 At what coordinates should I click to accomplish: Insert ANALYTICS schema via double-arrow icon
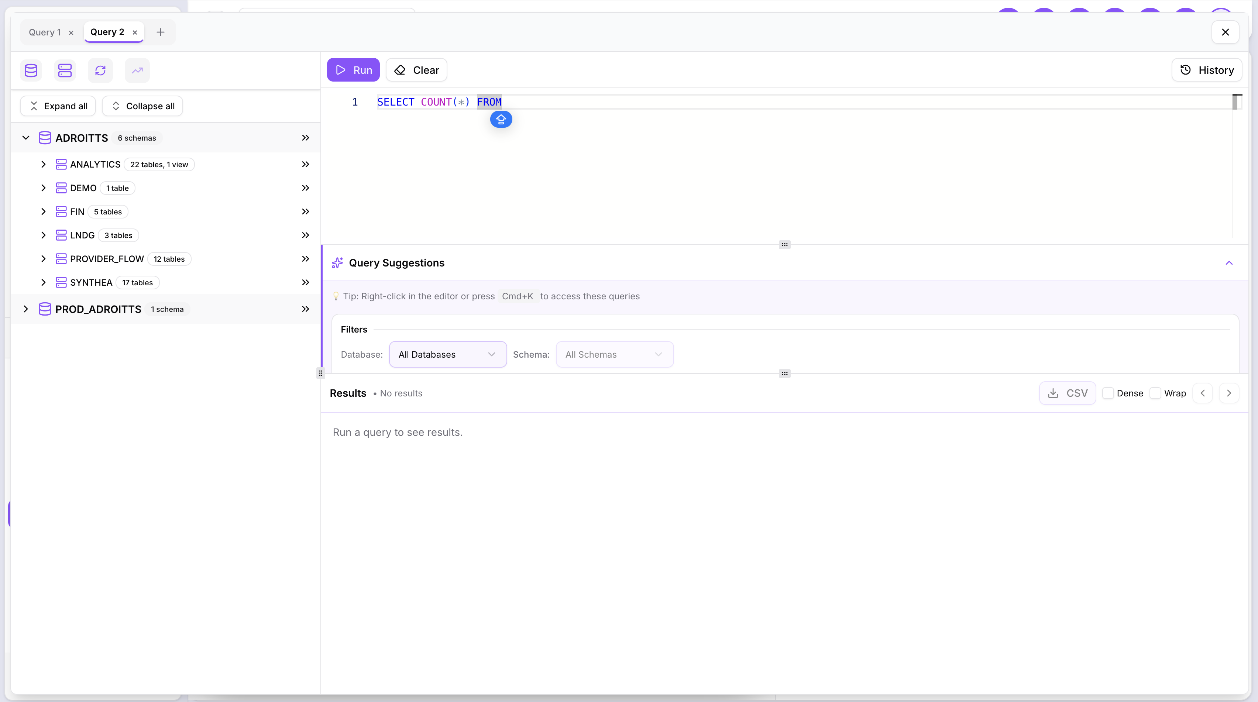[306, 165]
